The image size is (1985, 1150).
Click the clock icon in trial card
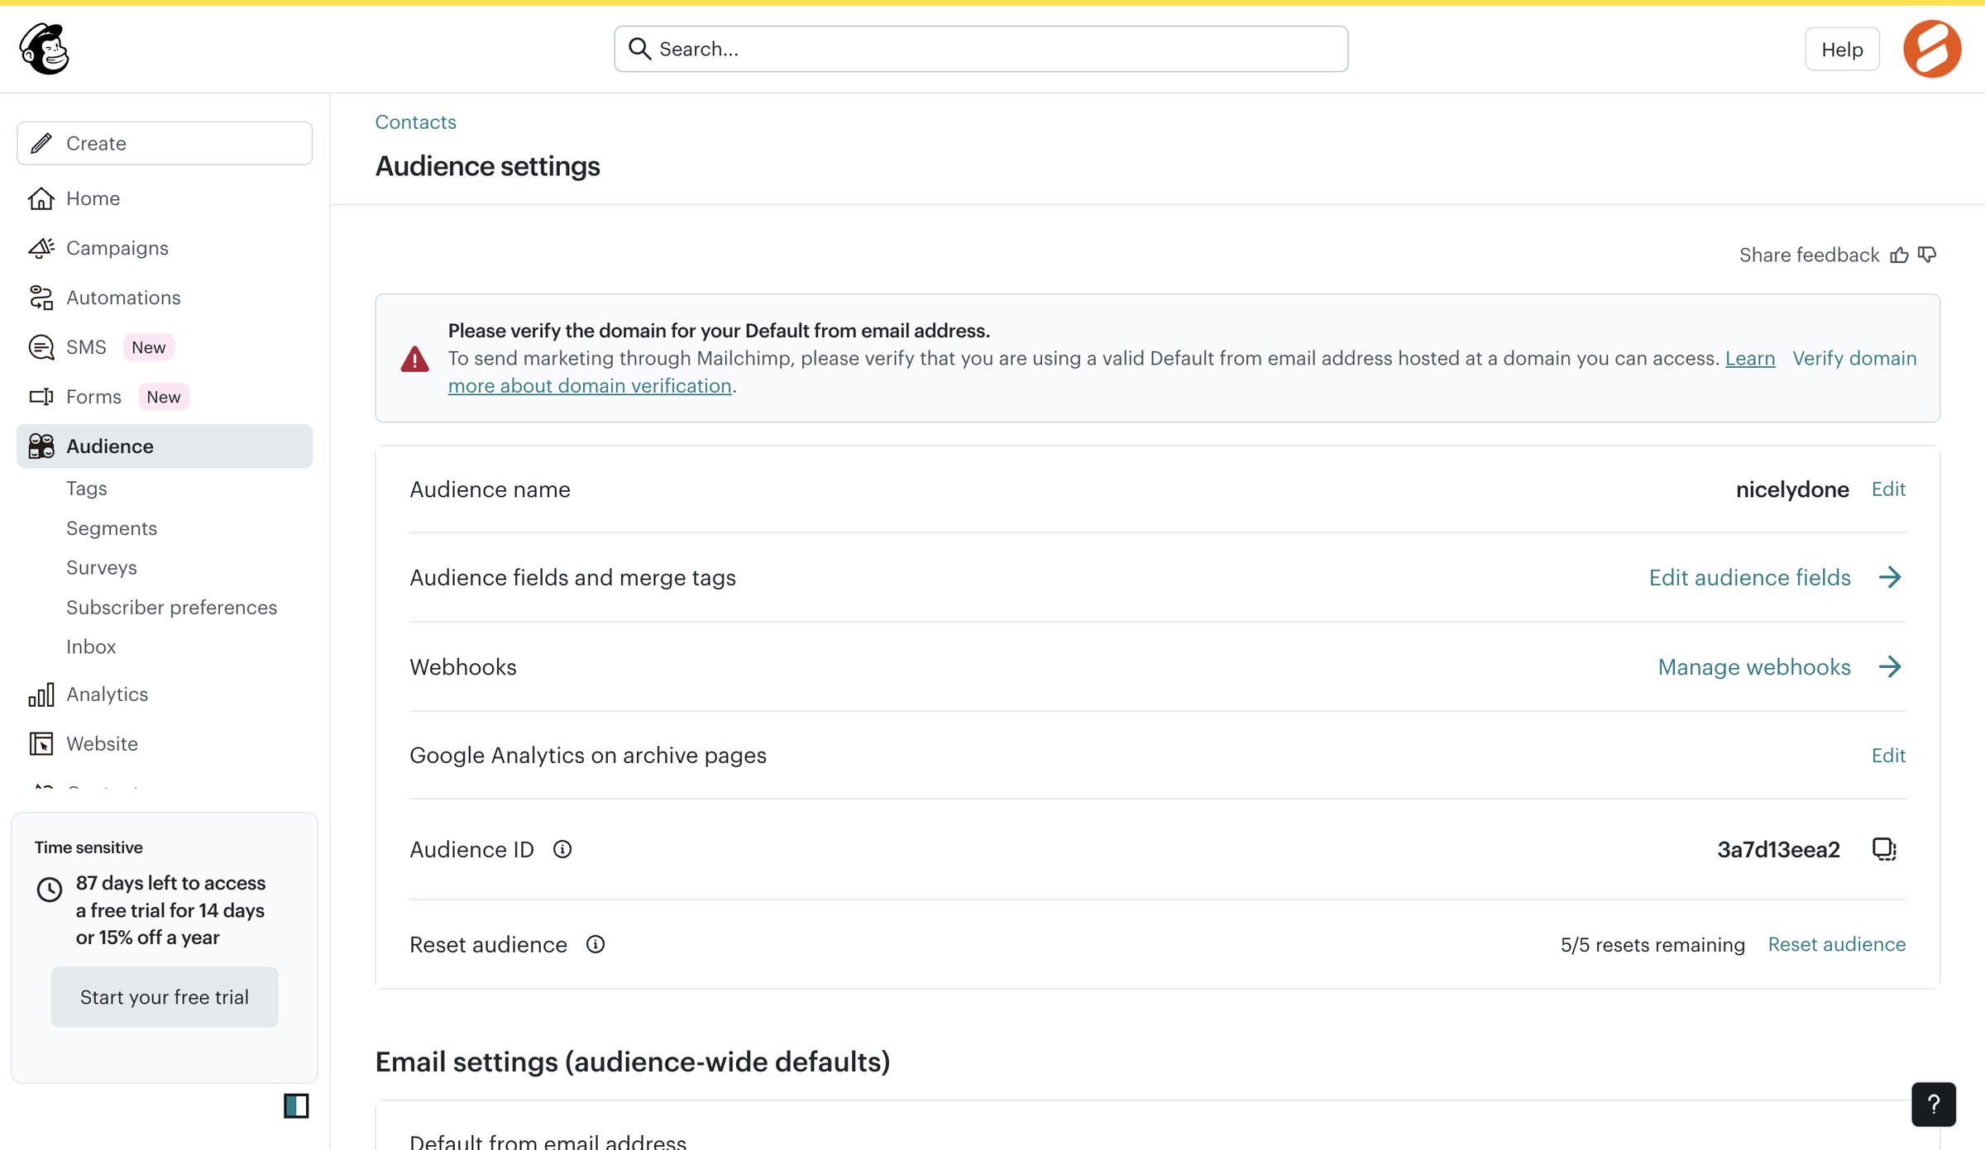(x=50, y=890)
